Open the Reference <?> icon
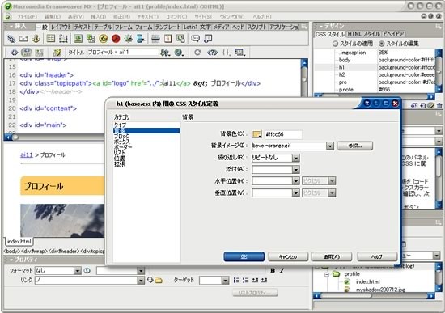The height and width of the screenshot is (313, 445). [x=212, y=53]
